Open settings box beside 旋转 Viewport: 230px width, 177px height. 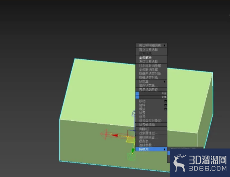pyautogui.click(x=166, y=105)
